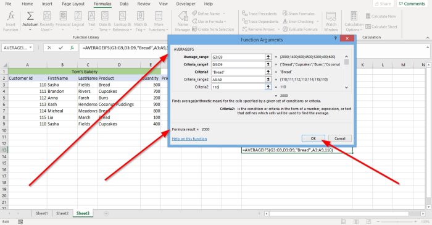Click the Average_range input field

pyautogui.click(x=238, y=57)
